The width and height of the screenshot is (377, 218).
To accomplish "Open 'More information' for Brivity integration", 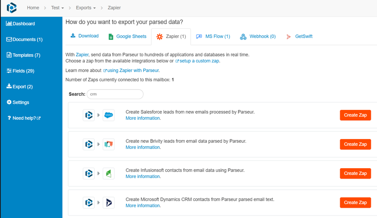I will [143, 148].
